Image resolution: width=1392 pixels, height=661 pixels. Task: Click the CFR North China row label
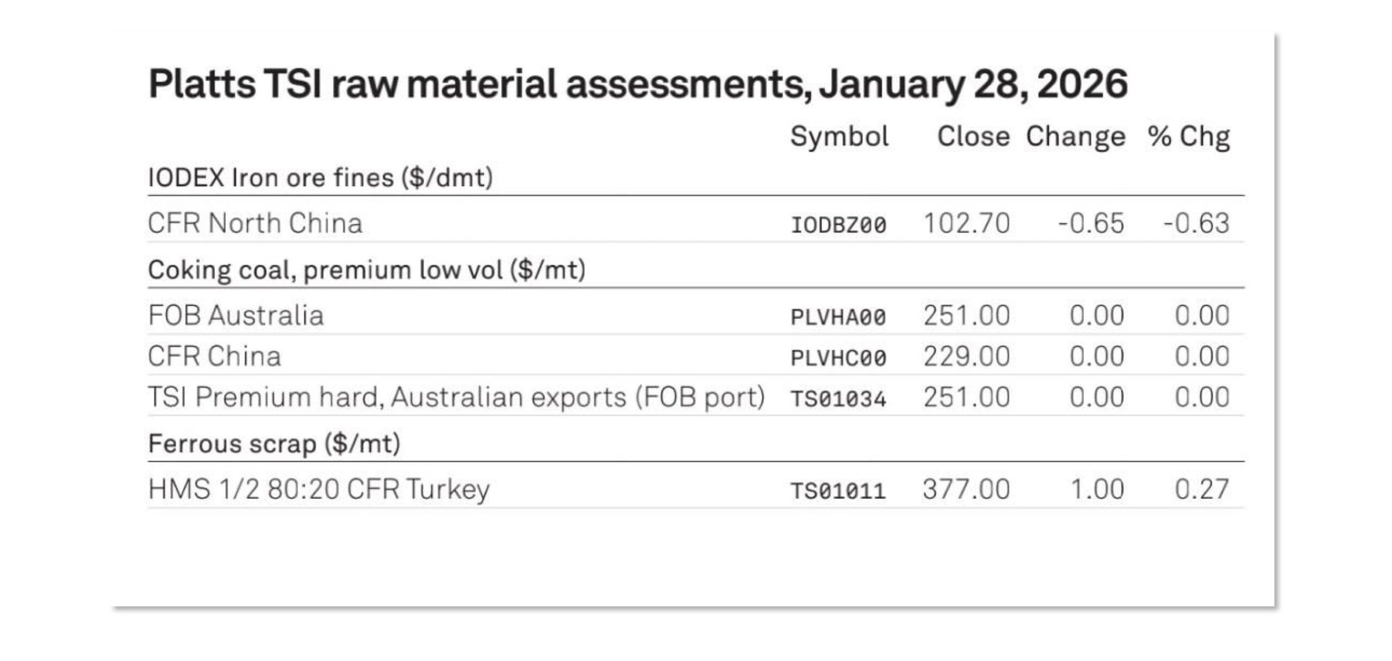pos(255,223)
